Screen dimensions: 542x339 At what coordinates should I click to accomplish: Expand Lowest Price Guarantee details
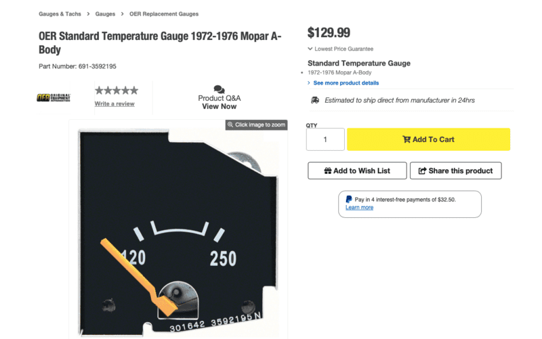tap(340, 49)
